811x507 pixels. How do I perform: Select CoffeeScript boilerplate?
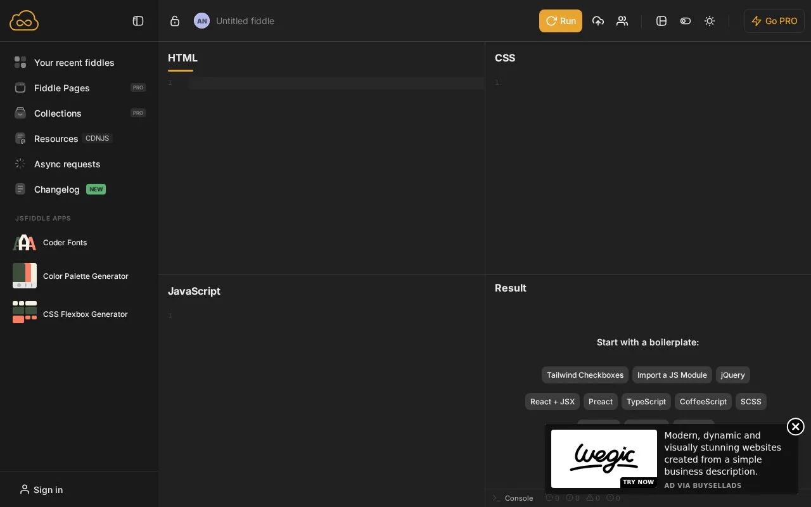click(x=703, y=401)
